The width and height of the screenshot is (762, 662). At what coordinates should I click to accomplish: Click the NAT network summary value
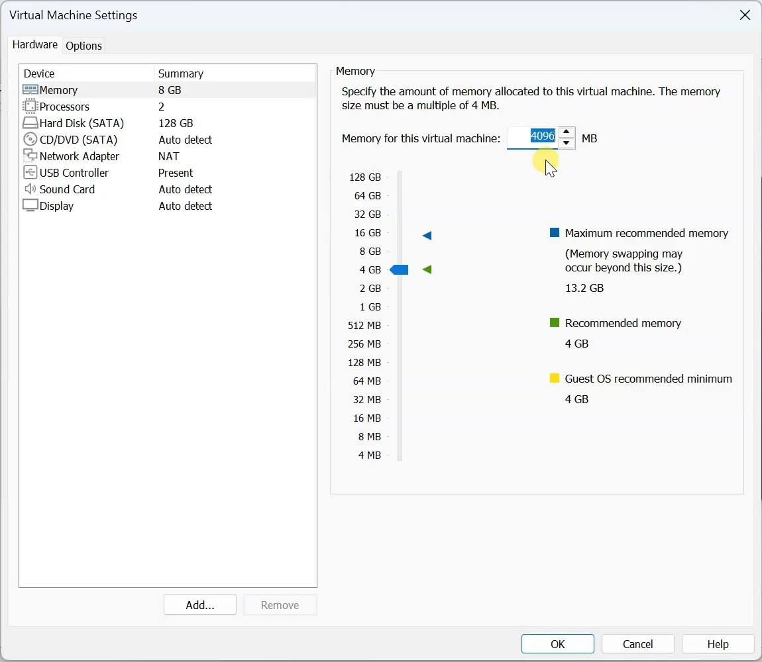(x=168, y=156)
